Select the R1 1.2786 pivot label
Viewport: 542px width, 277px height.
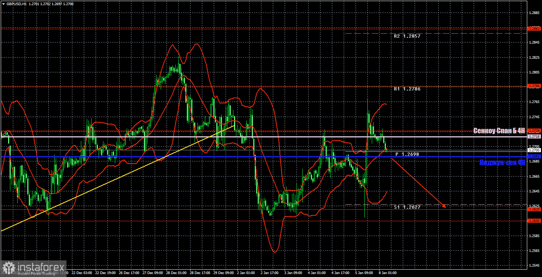[x=407, y=89]
